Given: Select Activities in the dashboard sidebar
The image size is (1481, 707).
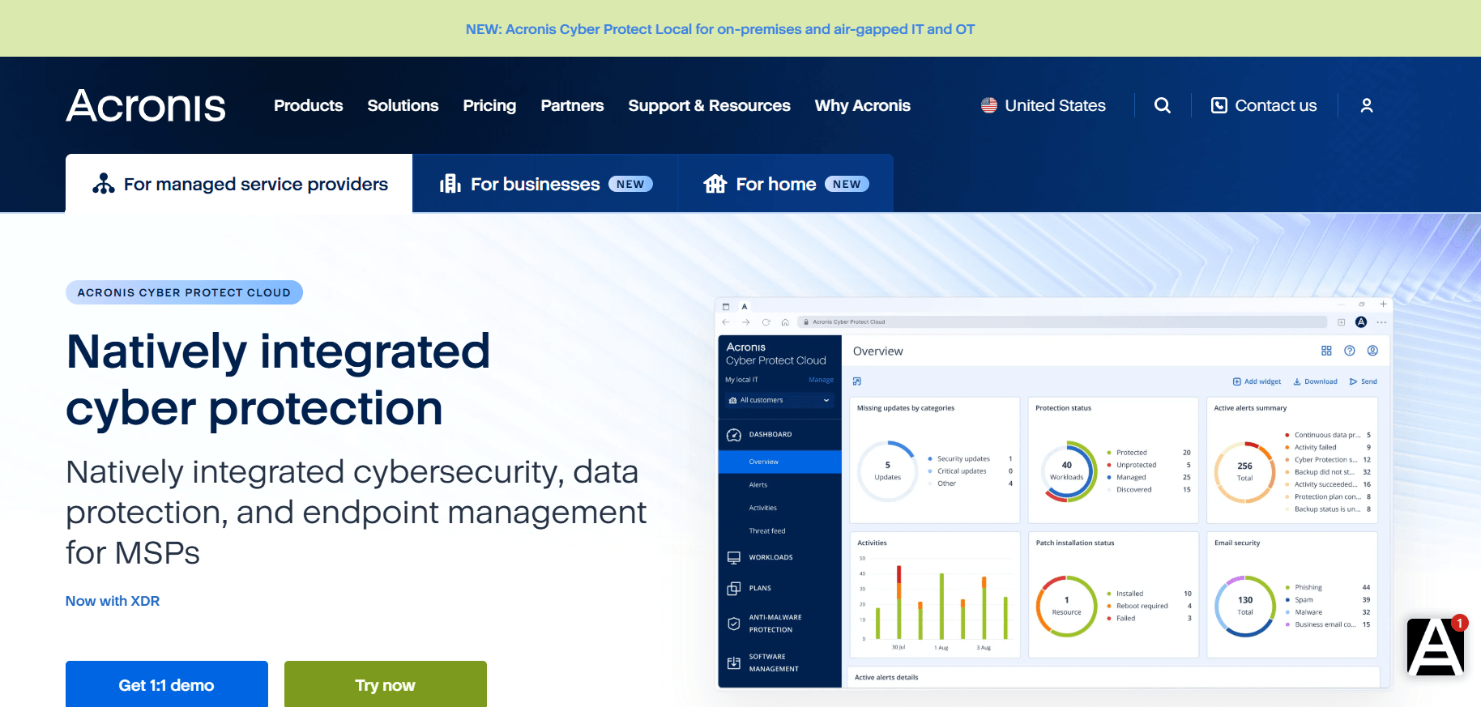Looking at the screenshot, I should (763, 508).
